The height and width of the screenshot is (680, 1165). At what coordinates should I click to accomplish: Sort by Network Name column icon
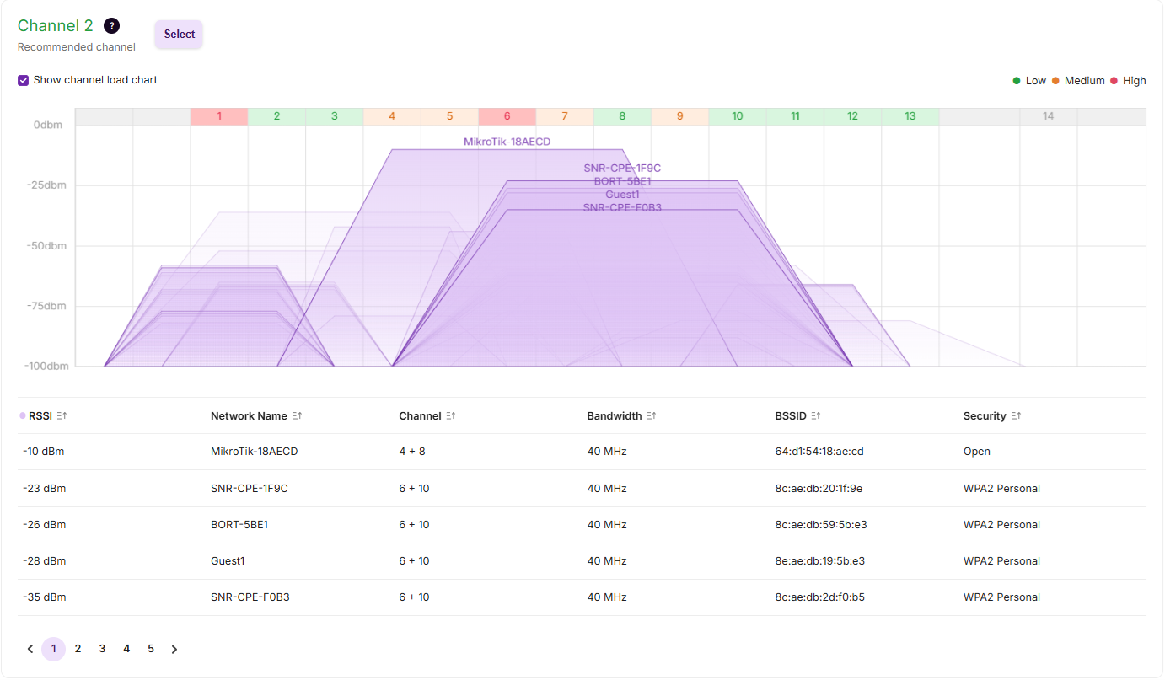tap(297, 416)
